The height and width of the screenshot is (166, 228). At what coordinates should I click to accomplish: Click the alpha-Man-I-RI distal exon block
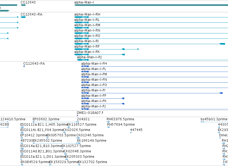(x=222, y=44)
